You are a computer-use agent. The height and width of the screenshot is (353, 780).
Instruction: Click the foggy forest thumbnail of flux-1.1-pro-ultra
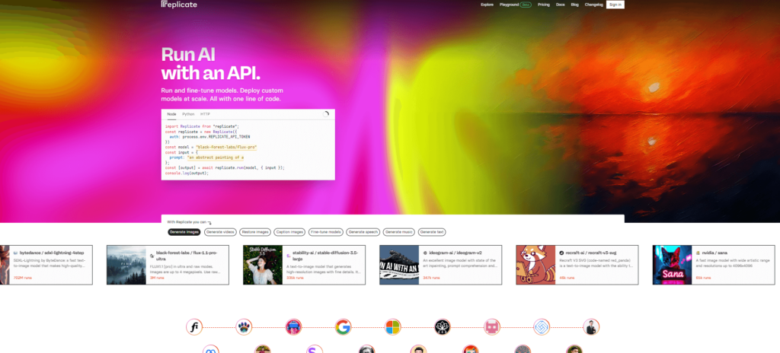pos(126,265)
